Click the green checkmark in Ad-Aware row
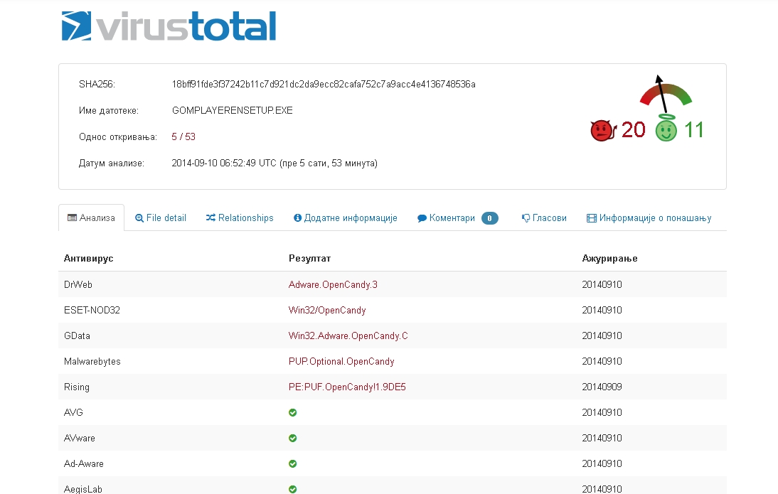 coord(293,463)
